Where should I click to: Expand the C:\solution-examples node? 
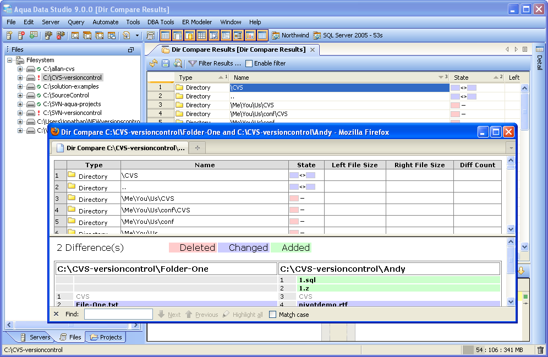click(20, 86)
